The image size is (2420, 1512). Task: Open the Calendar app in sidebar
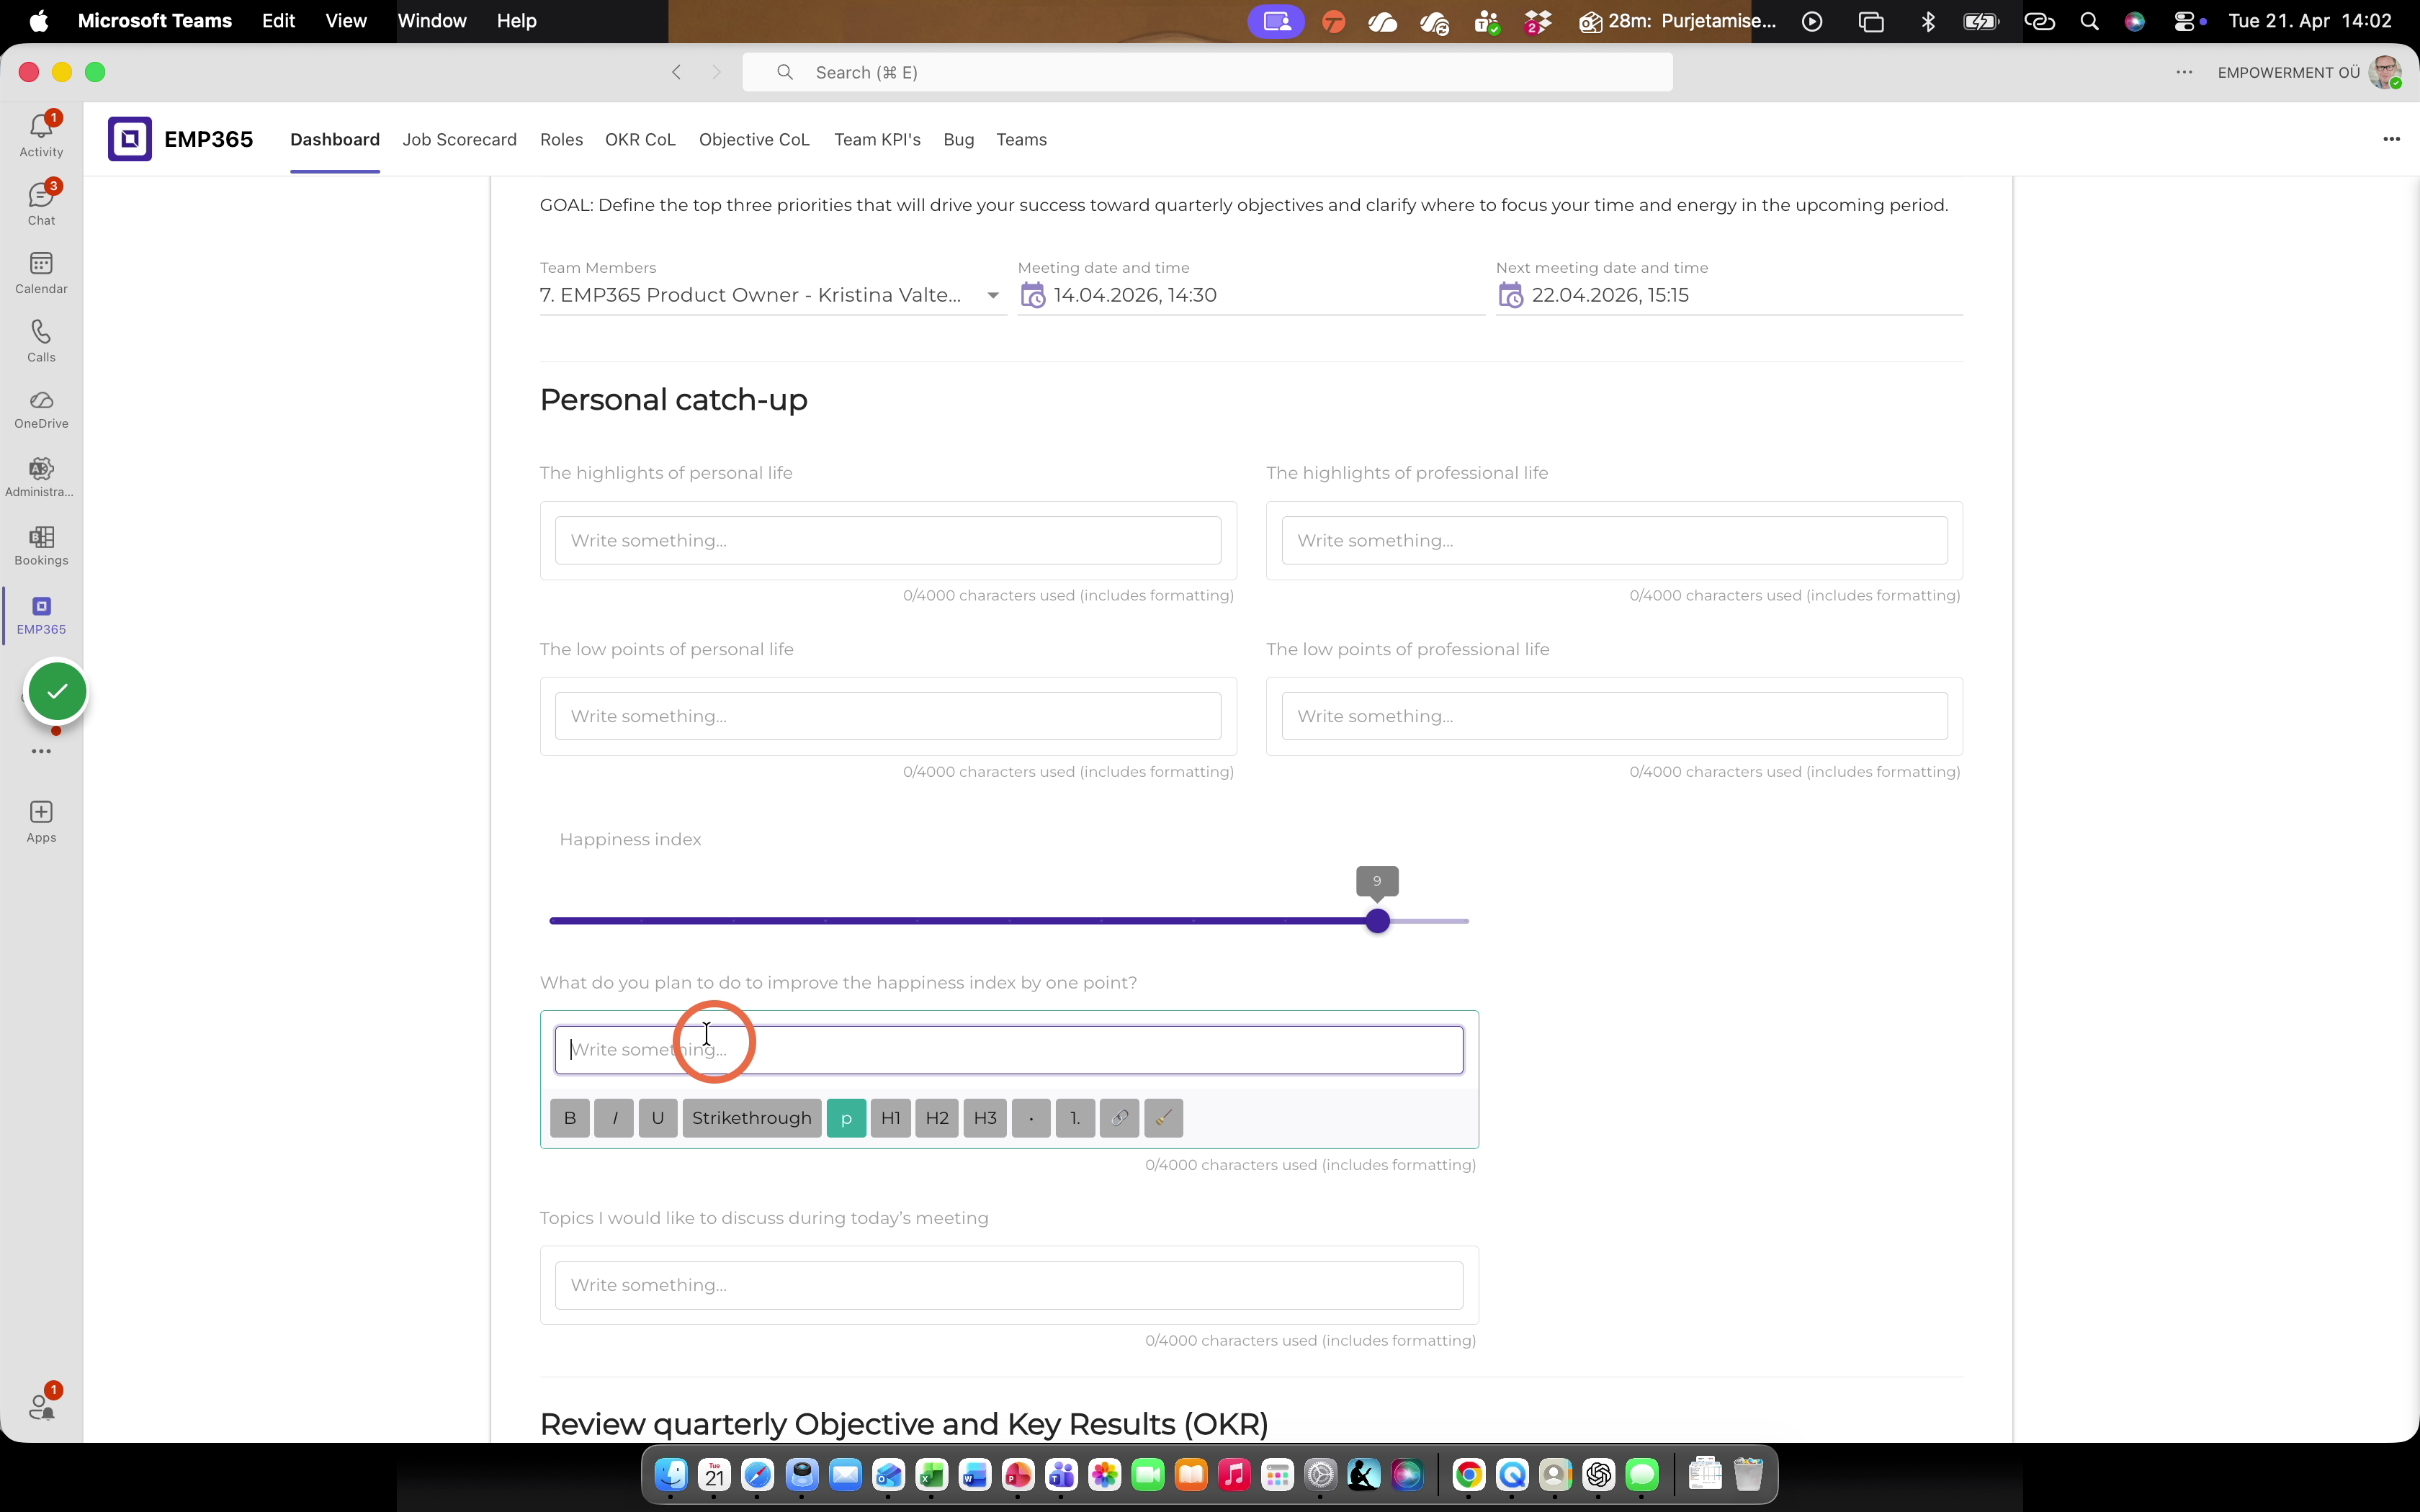41,272
